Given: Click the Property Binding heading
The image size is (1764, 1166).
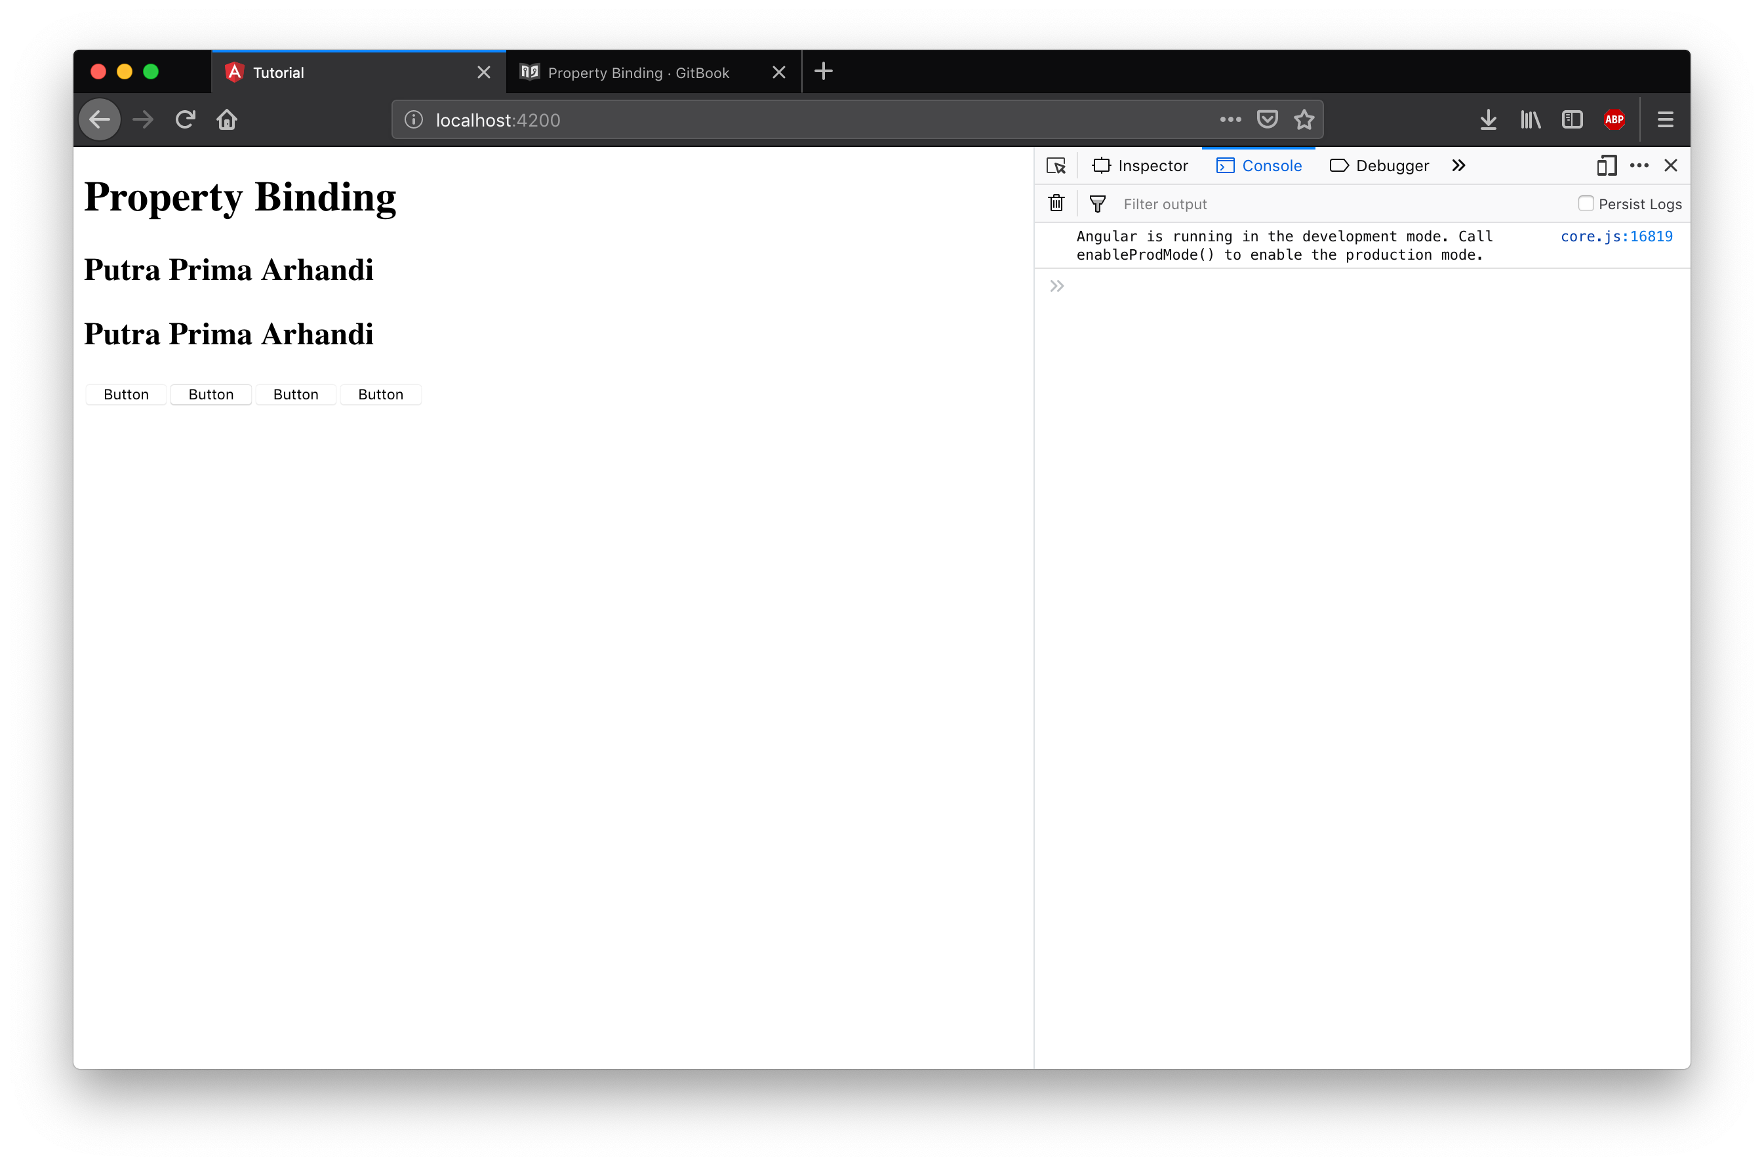Looking at the screenshot, I should click(240, 198).
